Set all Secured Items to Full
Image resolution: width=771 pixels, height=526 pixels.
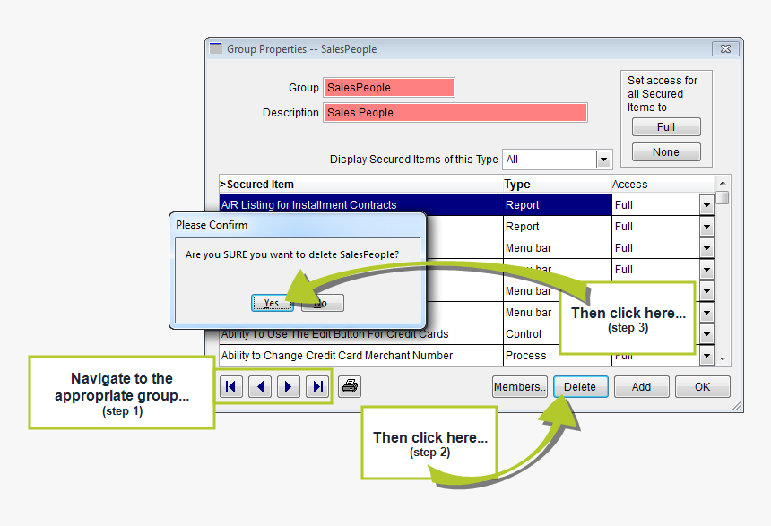pos(666,127)
